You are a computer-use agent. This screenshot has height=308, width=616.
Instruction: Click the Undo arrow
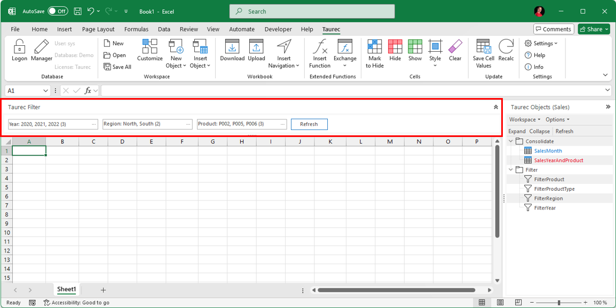91,11
